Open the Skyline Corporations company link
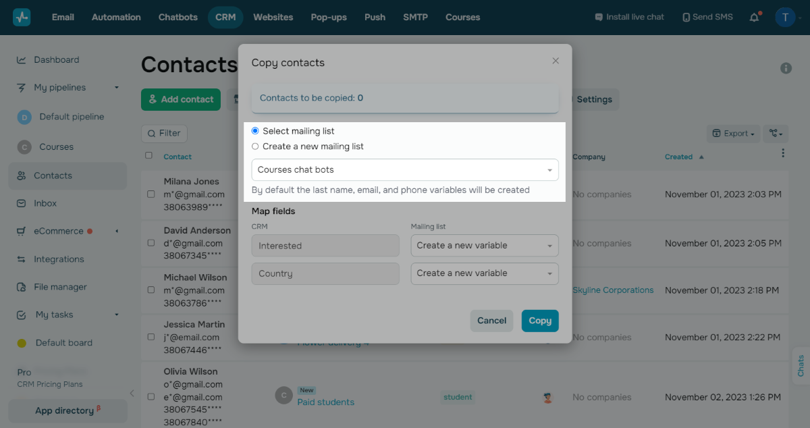810x428 pixels. click(613, 290)
